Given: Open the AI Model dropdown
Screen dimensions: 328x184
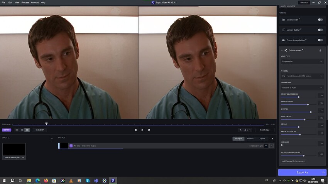Looking at the screenshot, I should point(302,76).
